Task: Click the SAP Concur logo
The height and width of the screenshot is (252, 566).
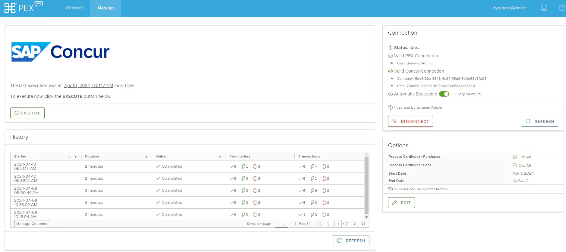Action: [x=60, y=52]
